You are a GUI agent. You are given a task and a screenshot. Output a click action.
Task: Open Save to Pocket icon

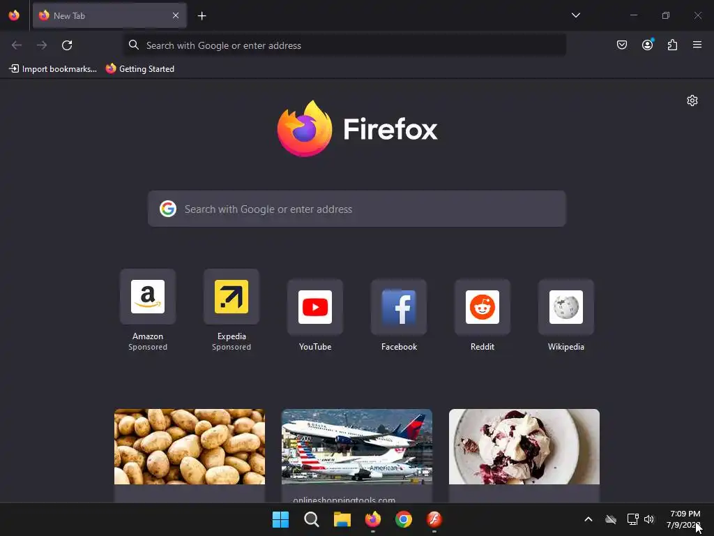tap(621, 45)
